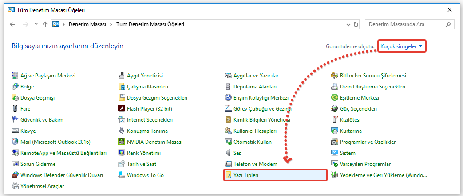Select Tüm Denetim Masası Öğeleri breadcrumb
This screenshot has height=196, width=463.
pos(150,25)
